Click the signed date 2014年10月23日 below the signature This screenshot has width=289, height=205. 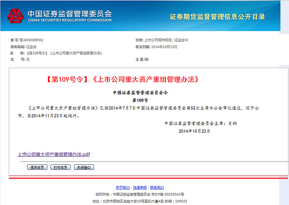coord(194,131)
